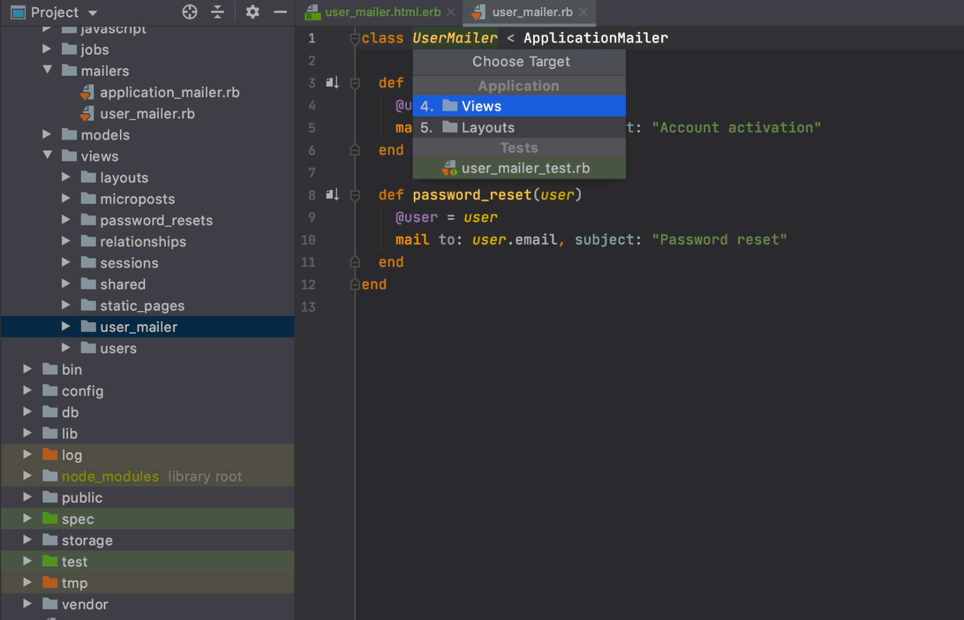Expand the test folder arrow
The width and height of the screenshot is (964, 620).
click(27, 561)
